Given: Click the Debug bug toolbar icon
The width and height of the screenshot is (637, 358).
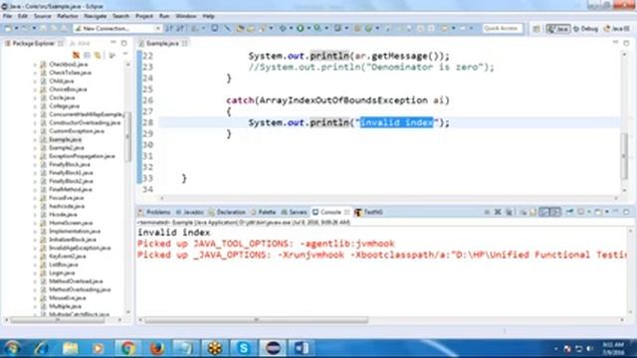Looking at the screenshot, I should coord(283,28).
